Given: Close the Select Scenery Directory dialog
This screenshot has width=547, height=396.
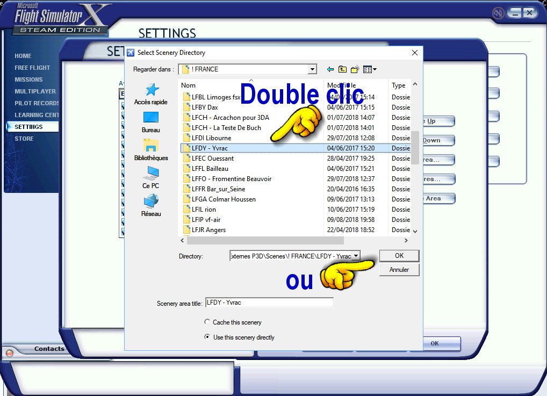Looking at the screenshot, I should (x=414, y=53).
